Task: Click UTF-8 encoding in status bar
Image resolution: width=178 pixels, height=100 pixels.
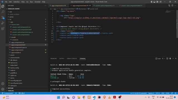Action: click(158, 93)
